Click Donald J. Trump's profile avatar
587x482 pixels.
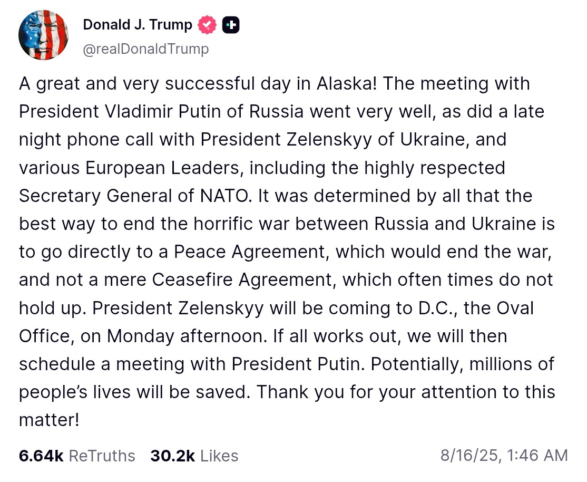coord(43,35)
